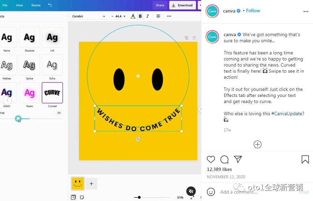The height and width of the screenshot is (201, 313).
Task: Open the View menu
Action: click(19, 5)
